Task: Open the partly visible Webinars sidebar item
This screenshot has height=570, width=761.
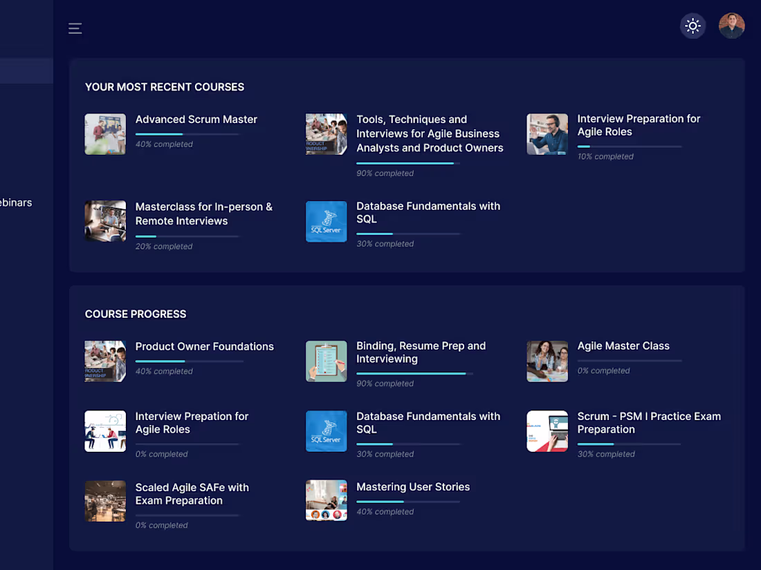Action: 16,202
